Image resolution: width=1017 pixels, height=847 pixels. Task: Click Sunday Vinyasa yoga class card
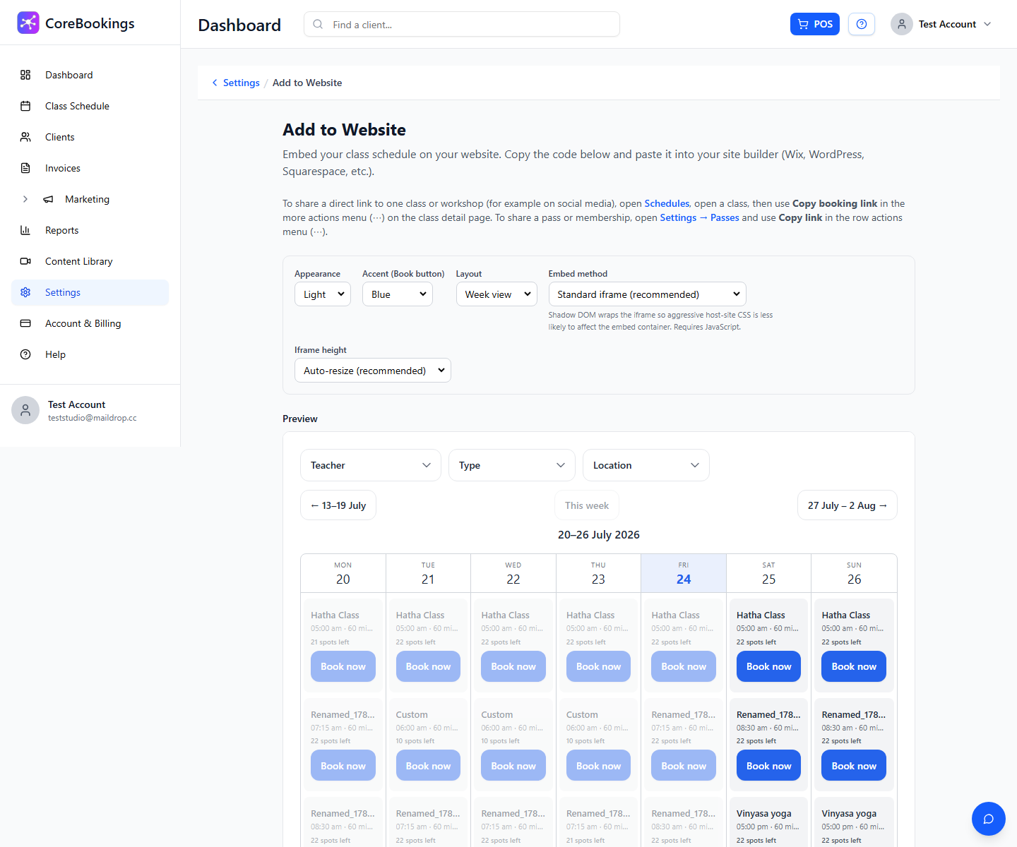click(854, 822)
